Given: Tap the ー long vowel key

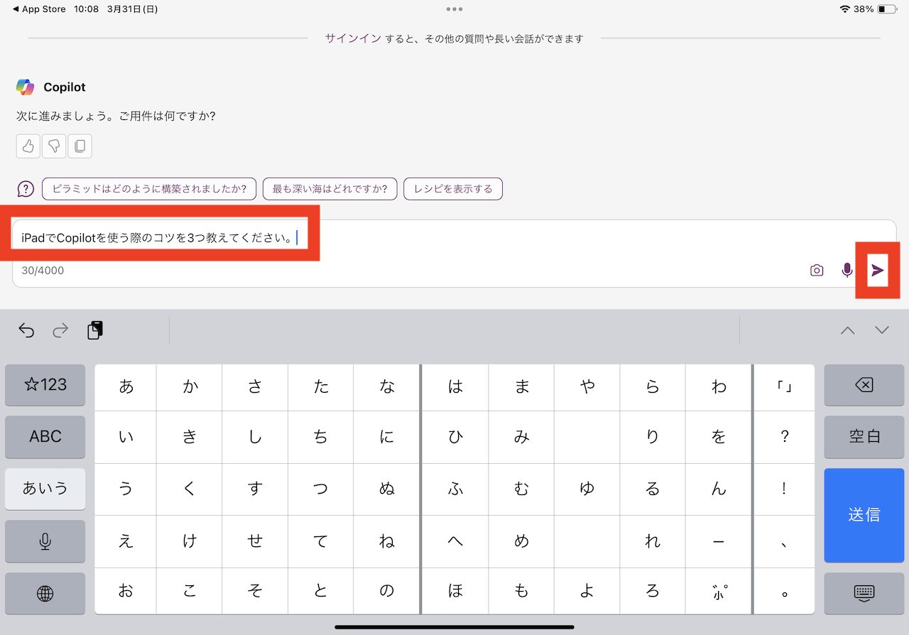Looking at the screenshot, I should [719, 541].
